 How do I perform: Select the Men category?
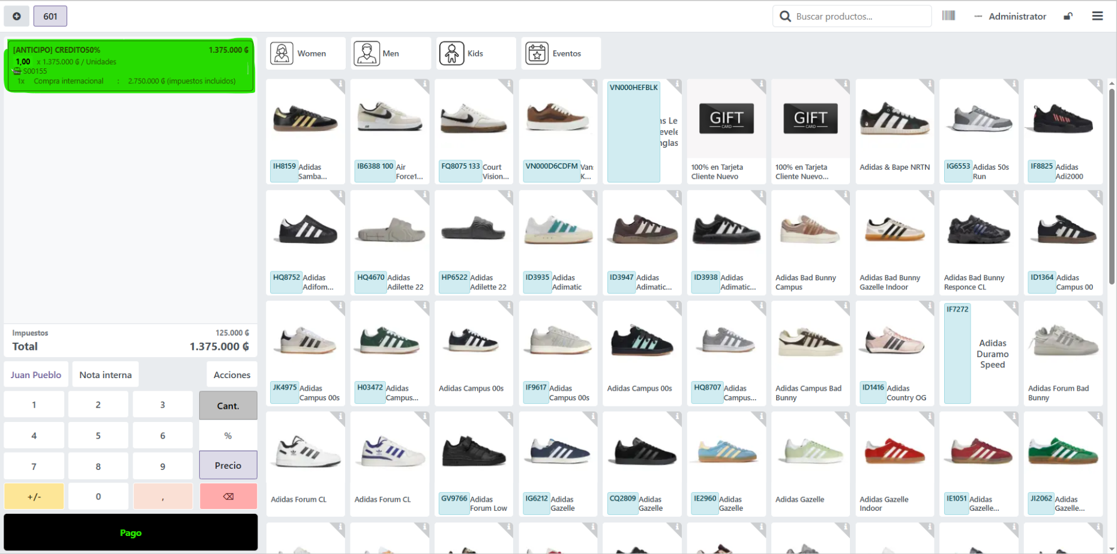(391, 53)
